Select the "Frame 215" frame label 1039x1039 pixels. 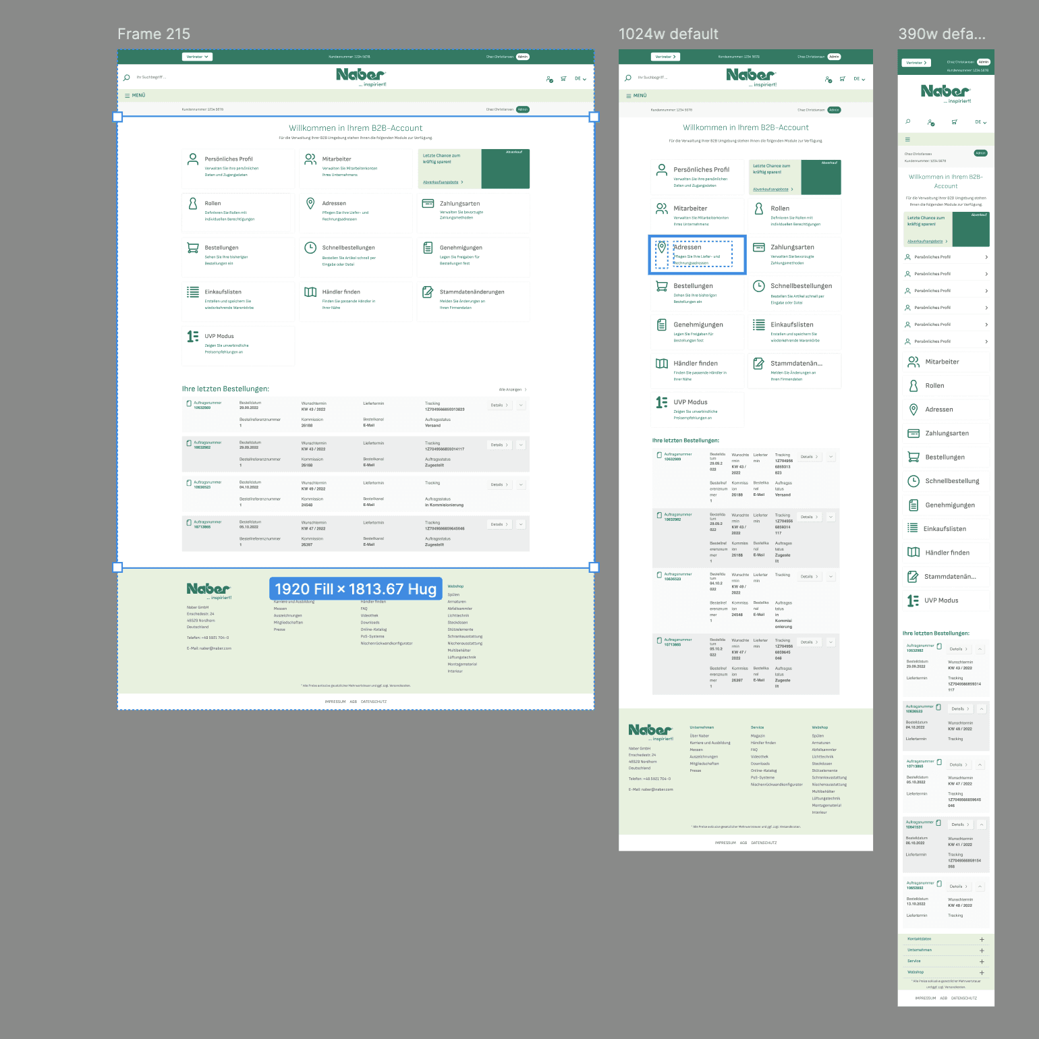coord(154,34)
